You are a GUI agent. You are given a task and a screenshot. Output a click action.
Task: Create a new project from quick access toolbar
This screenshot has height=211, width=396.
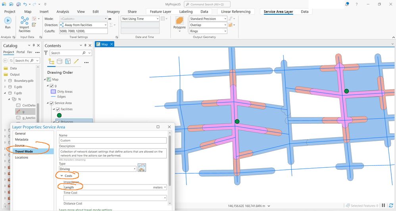pos(4,4)
